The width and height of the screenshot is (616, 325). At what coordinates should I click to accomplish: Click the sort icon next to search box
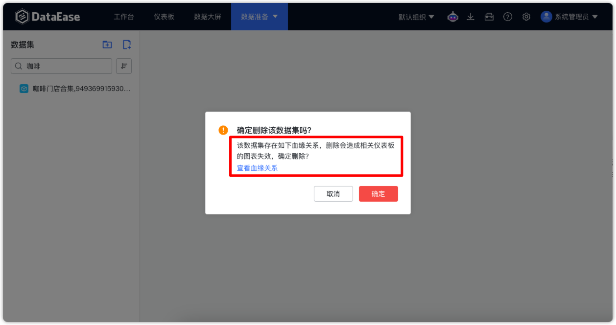pos(123,66)
